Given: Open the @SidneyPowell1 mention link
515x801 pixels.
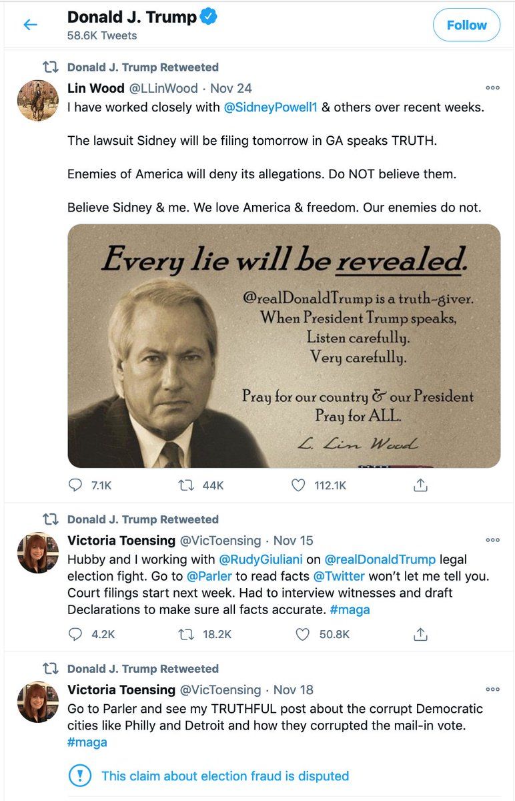Looking at the screenshot, I should [x=271, y=107].
